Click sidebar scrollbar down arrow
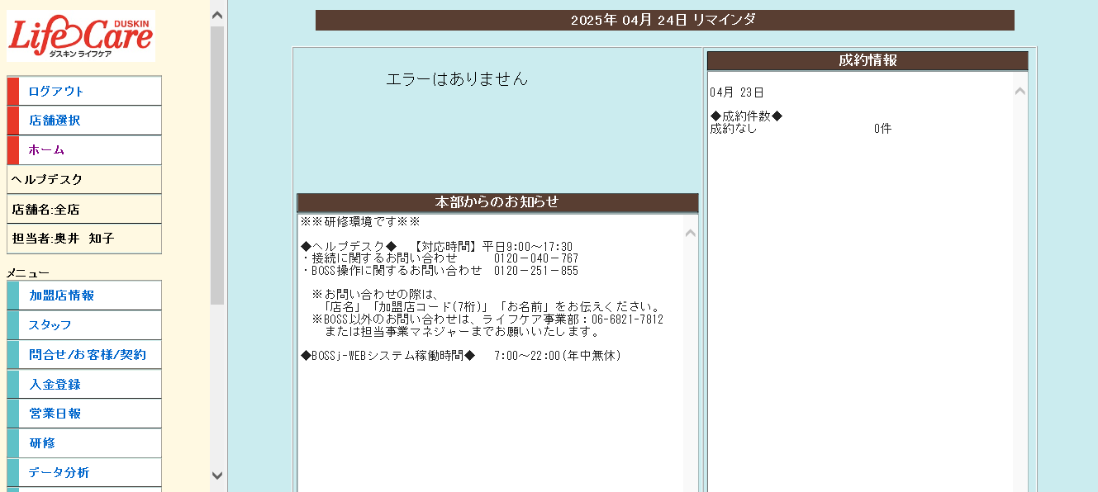Screen dimensions: 1098x492 [x=217, y=475]
